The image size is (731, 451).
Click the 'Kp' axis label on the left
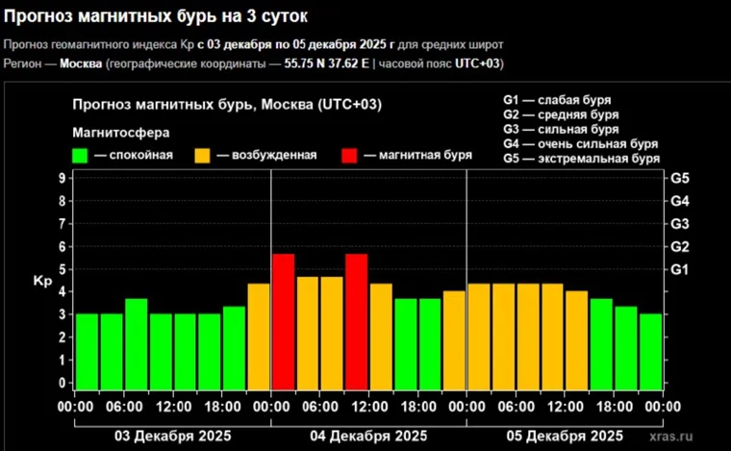point(41,282)
